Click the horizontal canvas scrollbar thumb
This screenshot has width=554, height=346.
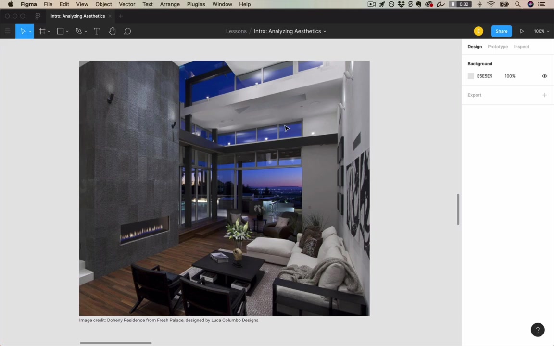pos(115,343)
